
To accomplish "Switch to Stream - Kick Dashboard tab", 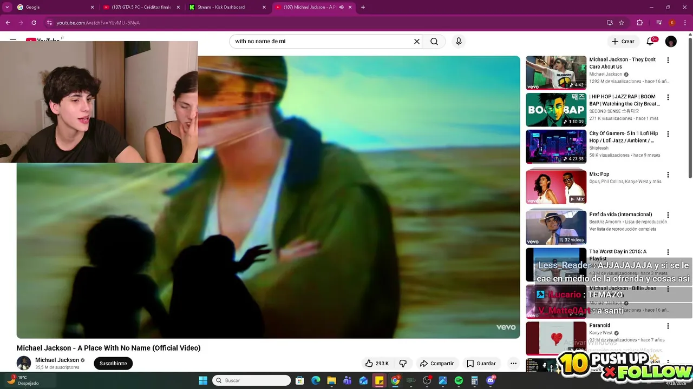I will point(226,7).
